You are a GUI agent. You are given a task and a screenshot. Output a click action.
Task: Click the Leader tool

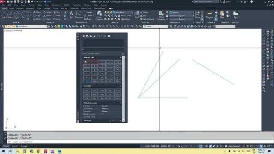click(x=88, y=16)
